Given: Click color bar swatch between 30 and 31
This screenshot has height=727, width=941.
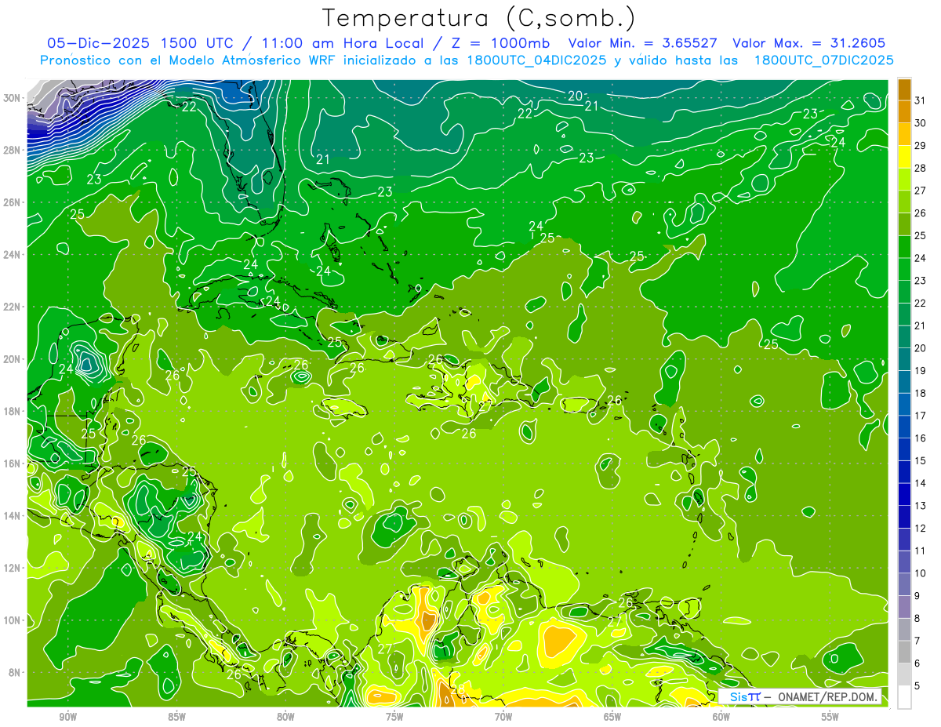Looking at the screenshot, I should point(904,112).
